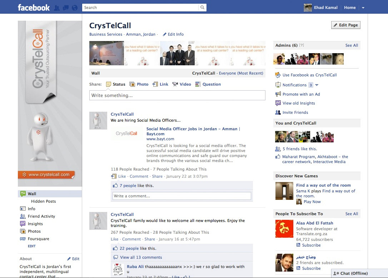The width and height of the screenshot is (388, 278).
Task: Expand the Notifications dropdown arrow
Action: (317, 85)
